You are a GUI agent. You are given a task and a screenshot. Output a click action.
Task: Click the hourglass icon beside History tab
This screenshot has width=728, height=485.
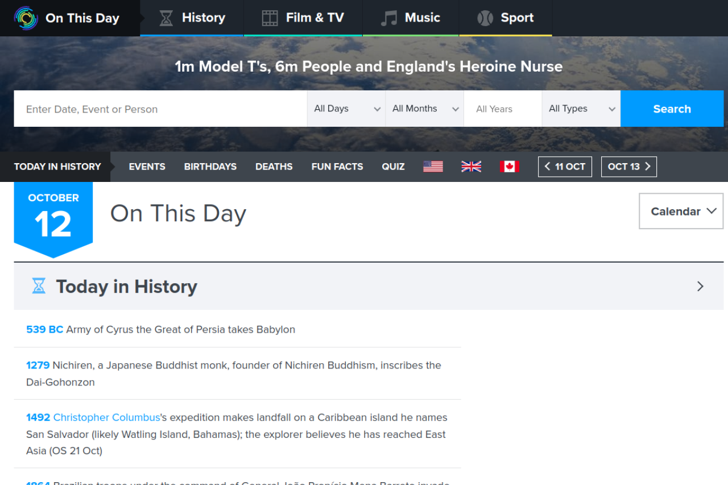click(x=166, y=18)
